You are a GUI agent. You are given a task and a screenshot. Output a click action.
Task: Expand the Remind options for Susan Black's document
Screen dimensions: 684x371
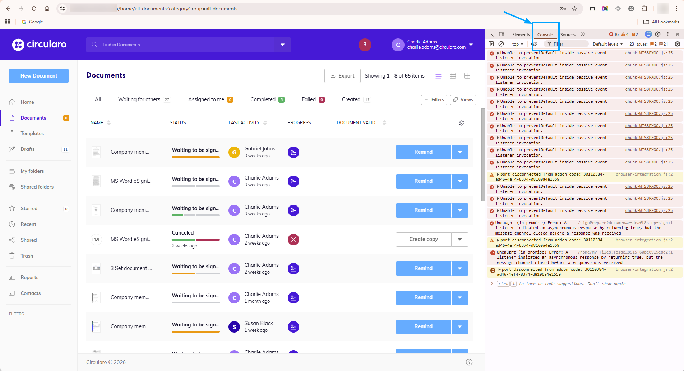[x=460, y=326]
